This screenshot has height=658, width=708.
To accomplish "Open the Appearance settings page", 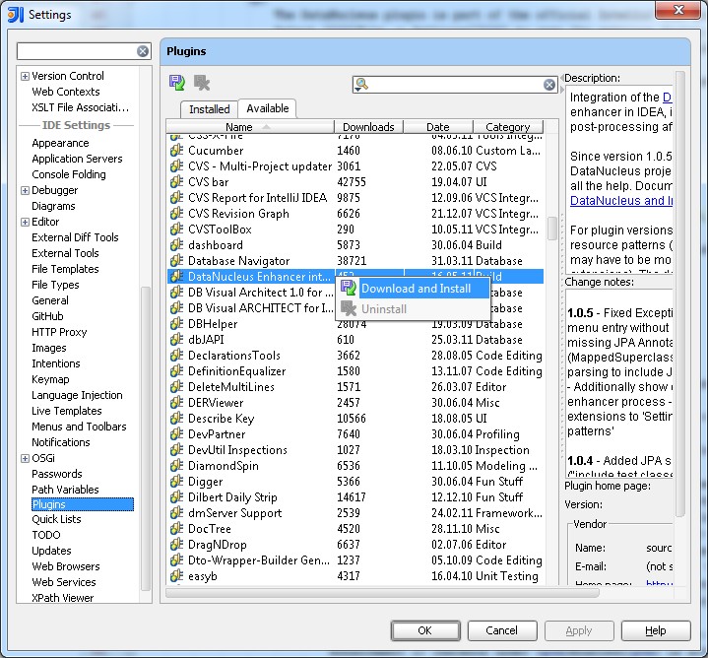I will point(60,143).
